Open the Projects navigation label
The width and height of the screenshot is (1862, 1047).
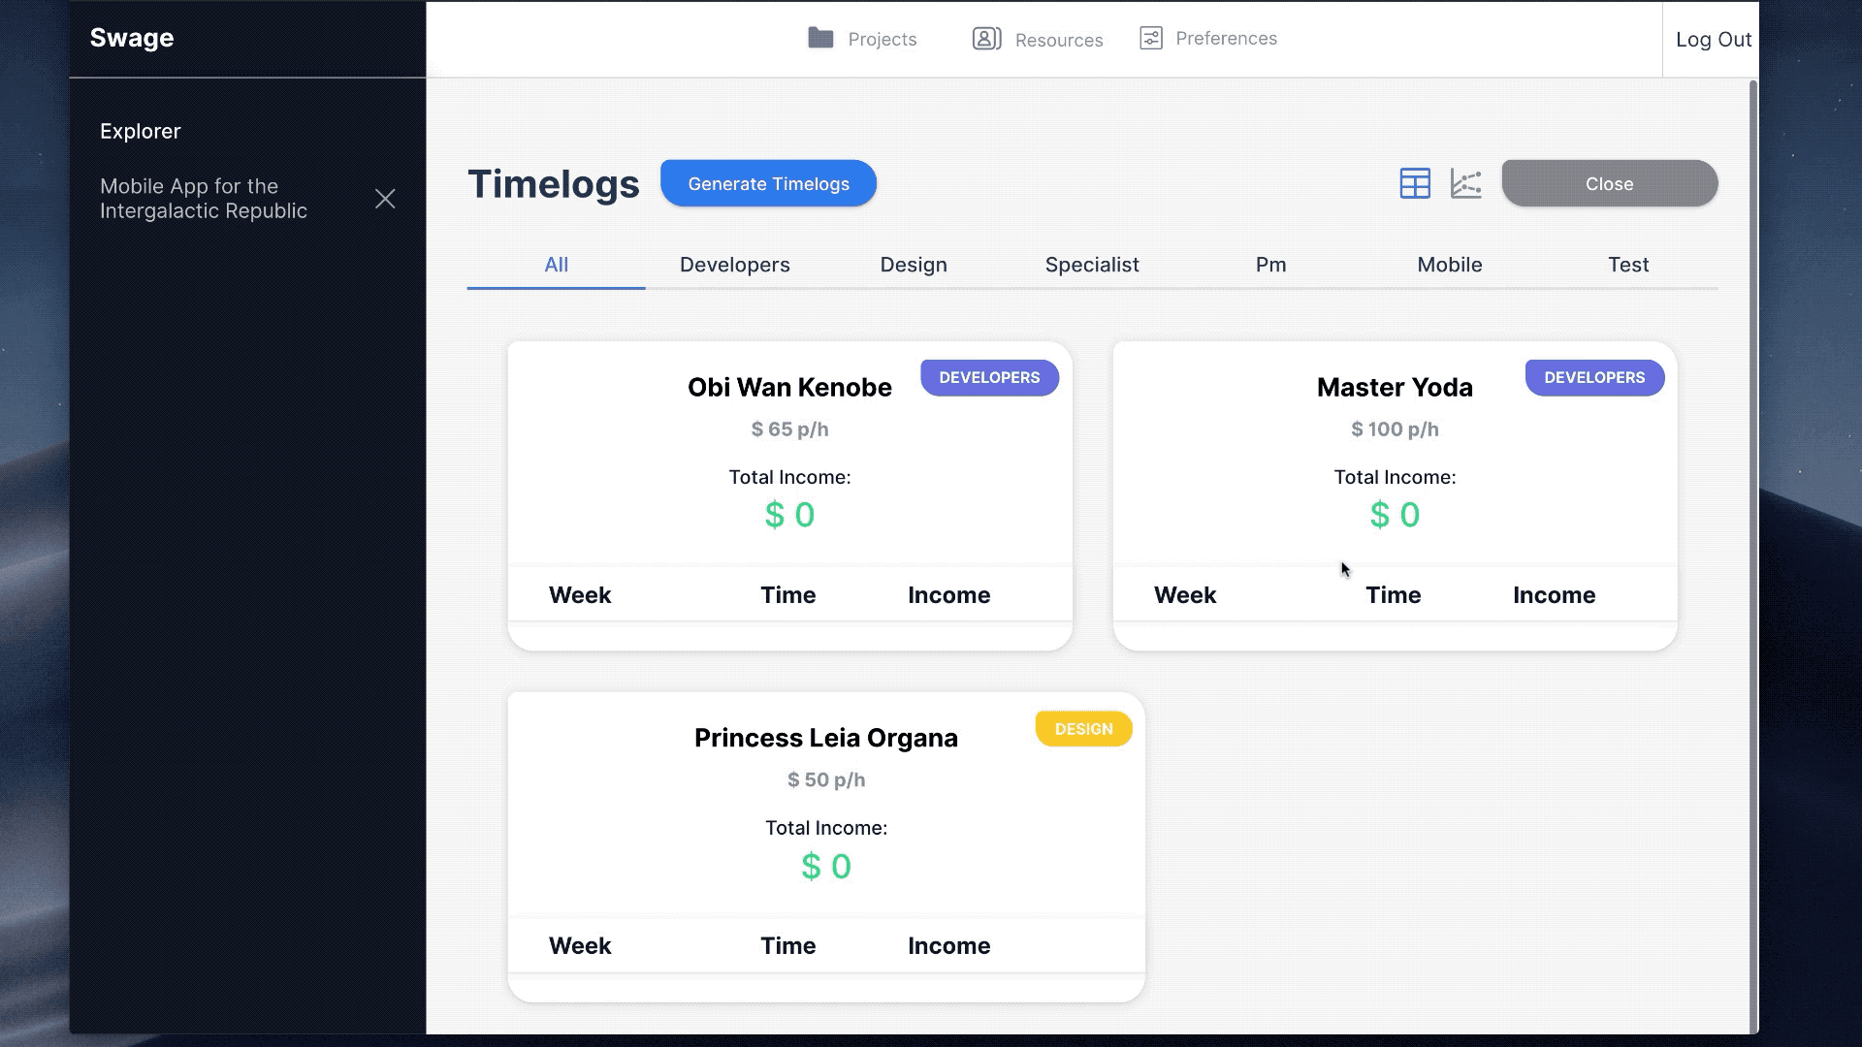point(882,39)
